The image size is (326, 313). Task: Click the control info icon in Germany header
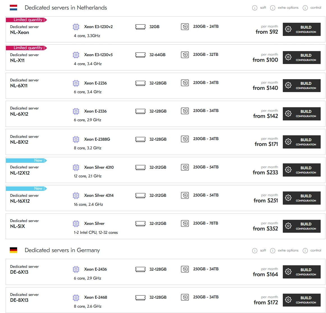[x=305, y=251]
